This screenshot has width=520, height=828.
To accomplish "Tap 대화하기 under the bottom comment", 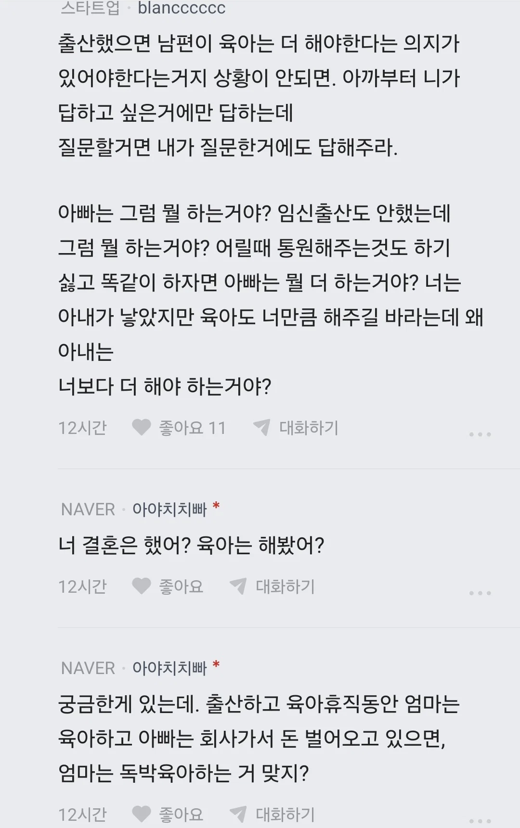I will pos(285,815).
